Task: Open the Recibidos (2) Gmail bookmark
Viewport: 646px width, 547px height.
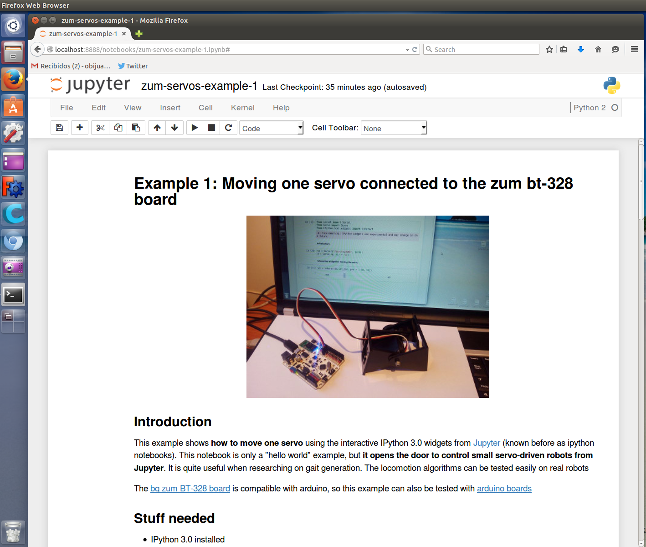Action: coord(71,66)
